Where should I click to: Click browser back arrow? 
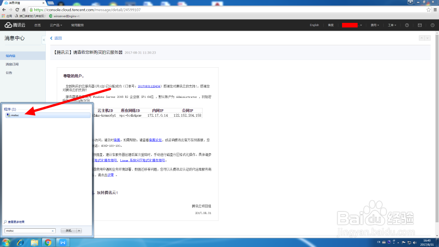[x=4, y=10]
